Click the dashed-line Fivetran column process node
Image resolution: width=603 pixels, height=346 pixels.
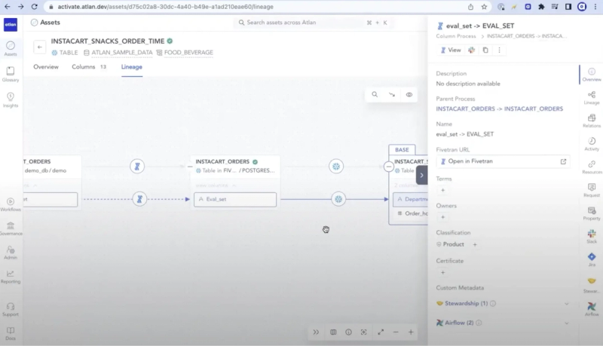pos(139,199)
